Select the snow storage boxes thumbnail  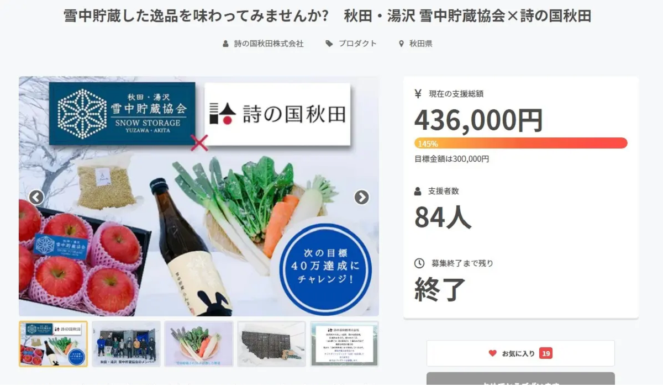tap(271, 344)
